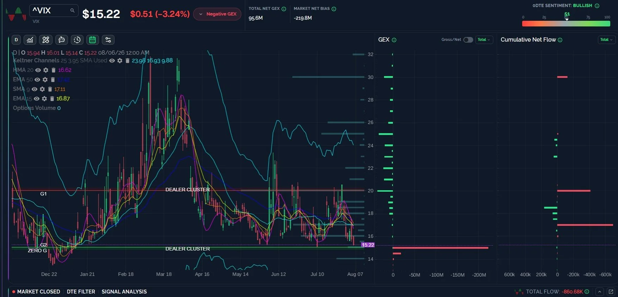
Task: Click the Options Volume indicator label
Action: point(35,108)
